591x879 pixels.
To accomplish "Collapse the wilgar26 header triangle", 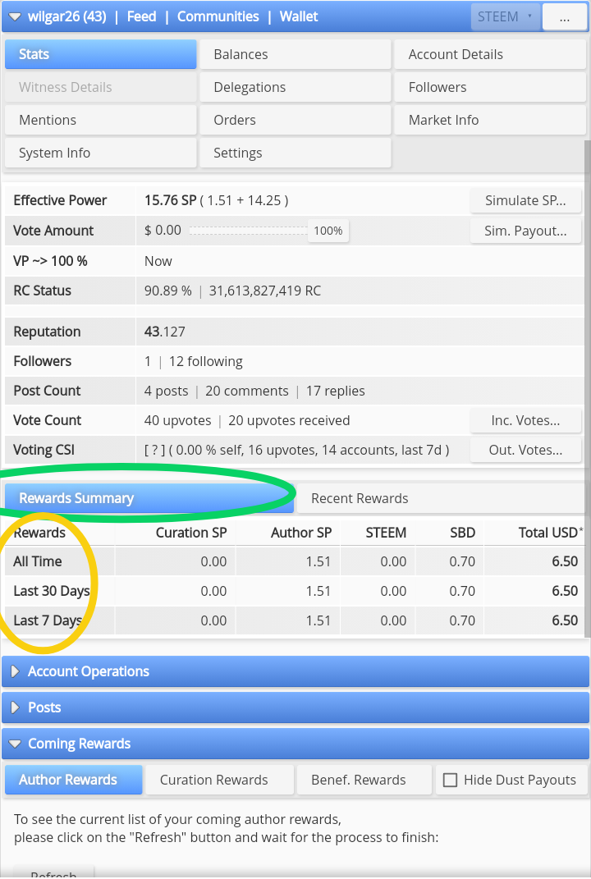I will point(15,16).
